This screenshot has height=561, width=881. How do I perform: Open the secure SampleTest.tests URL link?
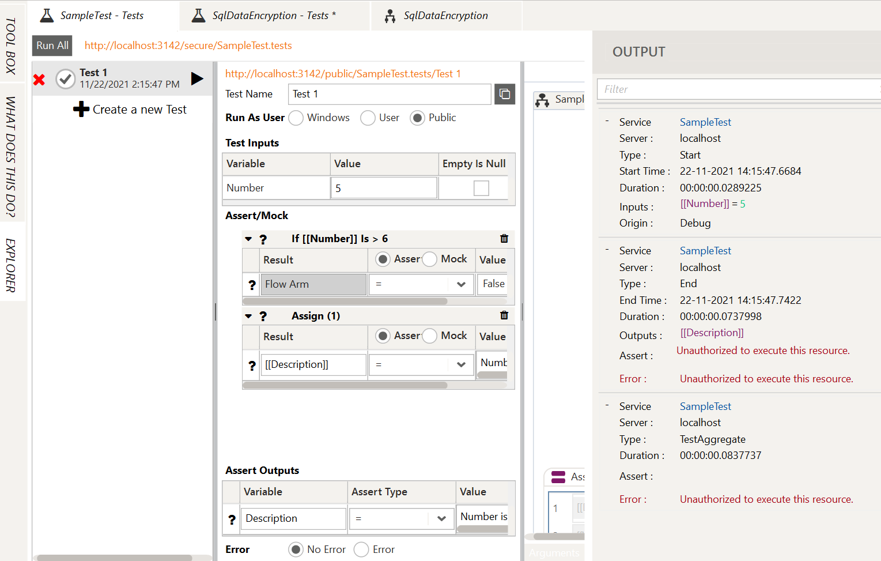click(188, 46)
